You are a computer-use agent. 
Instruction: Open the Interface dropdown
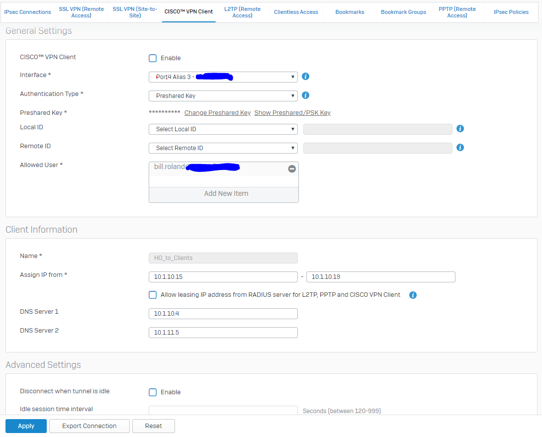[223, 77]
